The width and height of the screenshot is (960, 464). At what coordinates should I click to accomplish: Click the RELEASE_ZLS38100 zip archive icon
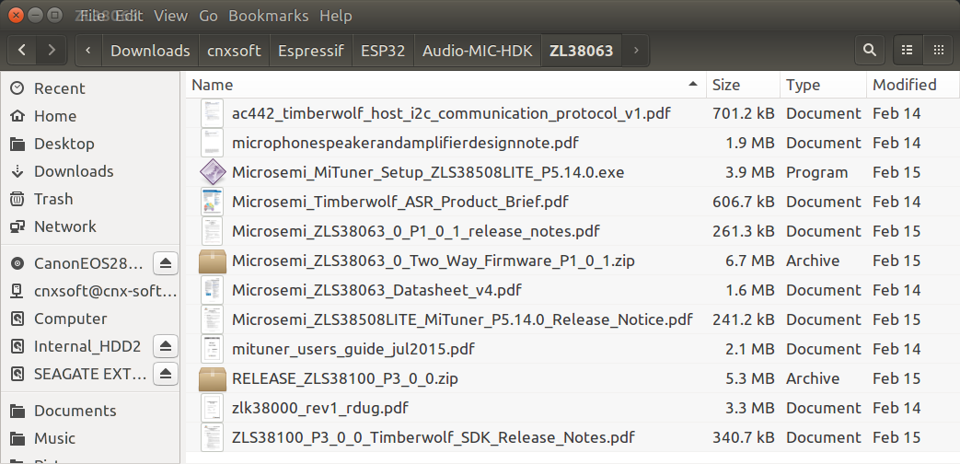click(x=213, y=378)
